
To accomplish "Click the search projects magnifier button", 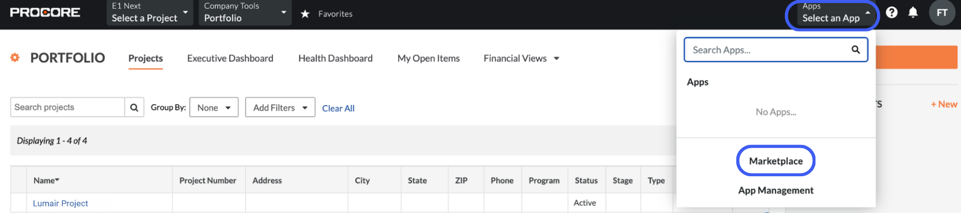I will click(x=134, y=107).
